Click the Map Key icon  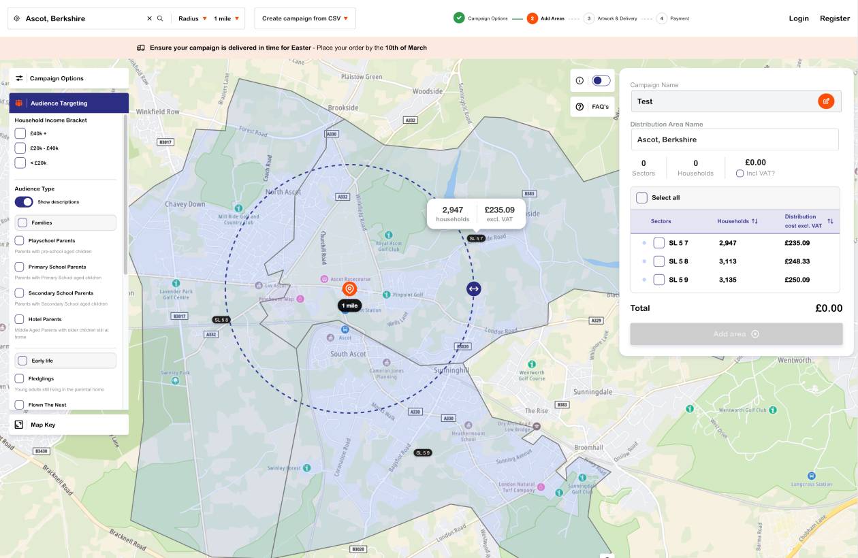point(19,425)
